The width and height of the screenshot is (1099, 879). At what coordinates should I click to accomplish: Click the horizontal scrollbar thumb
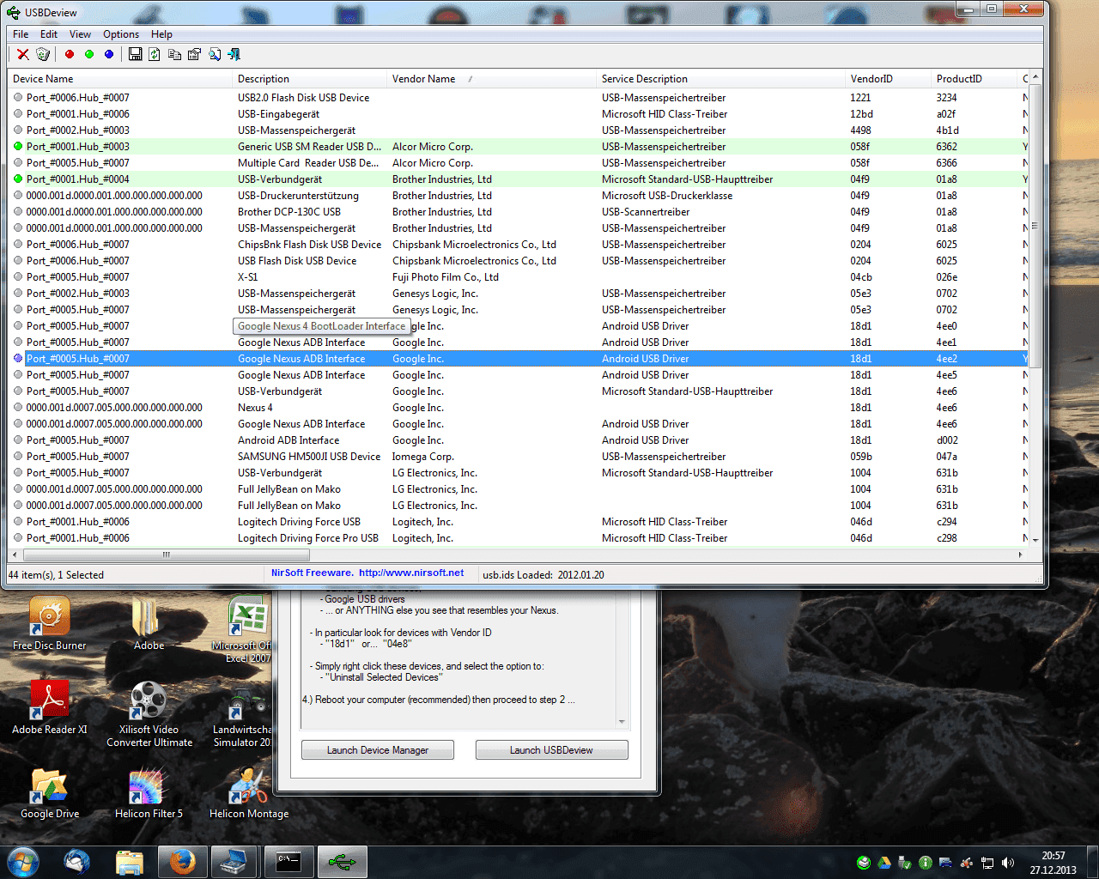click(x=167, y=555)
